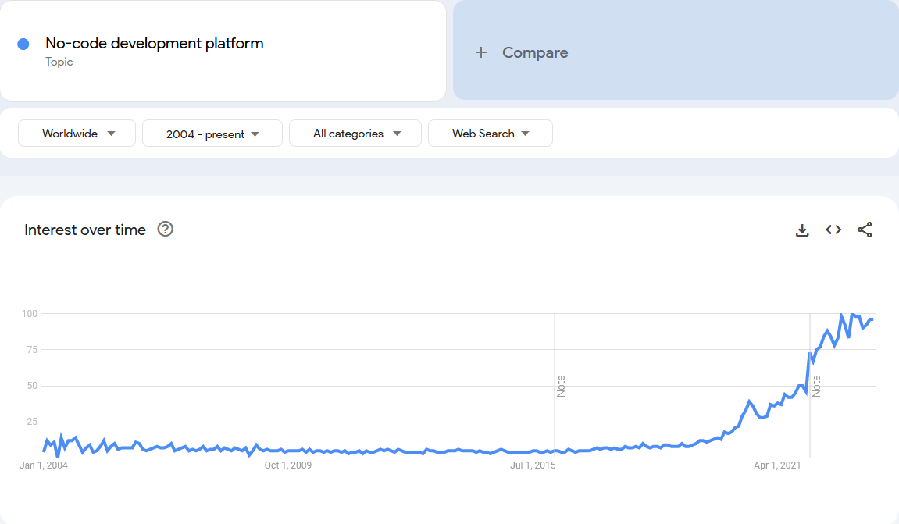The width and height of the screenshot is (899, 524).
Task: Click the 50 value on the y-axis
Action: [32, 386]
